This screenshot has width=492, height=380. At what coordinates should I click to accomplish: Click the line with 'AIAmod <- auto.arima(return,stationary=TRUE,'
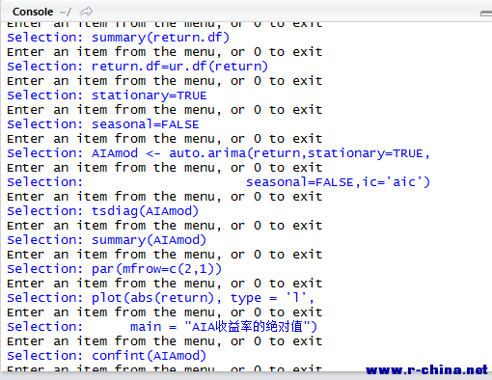218,153
